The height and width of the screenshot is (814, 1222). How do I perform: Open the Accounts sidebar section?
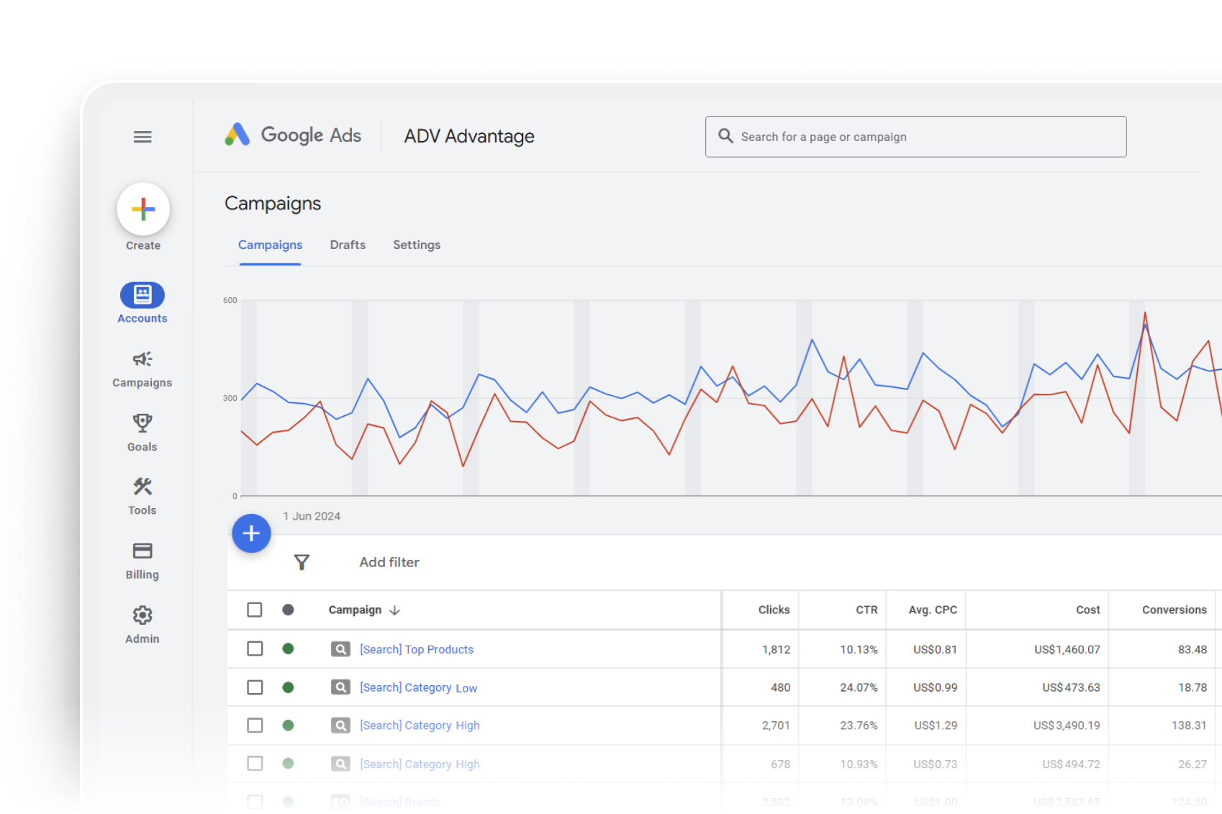(x=142, y=295)
